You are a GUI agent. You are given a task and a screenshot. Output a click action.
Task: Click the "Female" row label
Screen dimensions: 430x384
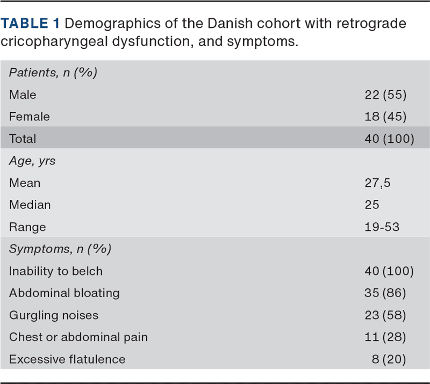click(29, 117)
